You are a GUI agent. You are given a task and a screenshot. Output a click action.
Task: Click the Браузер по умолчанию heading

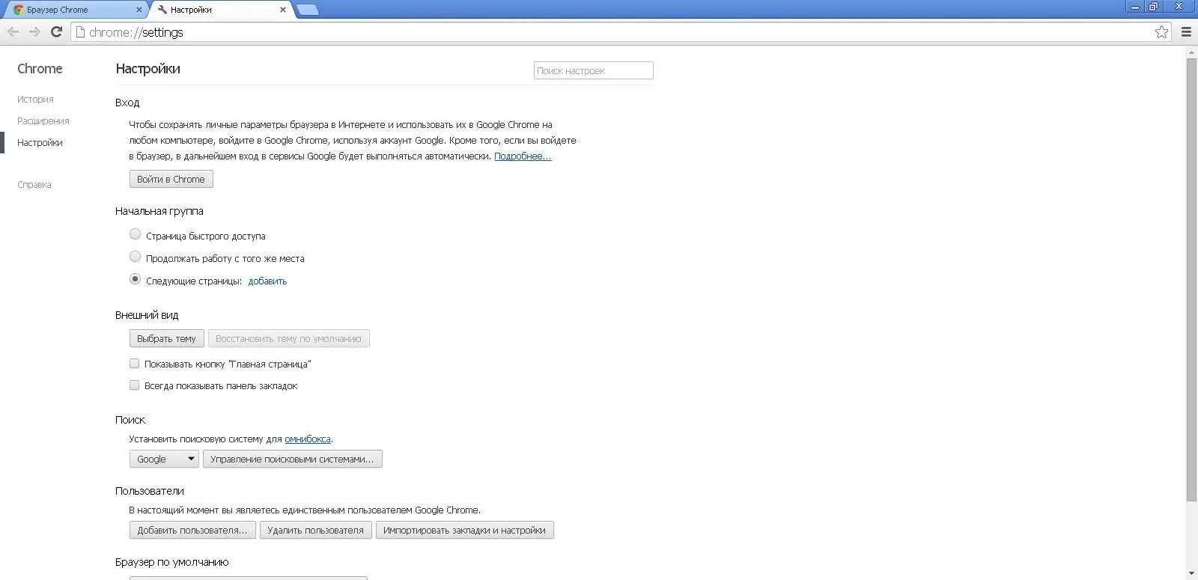click(x=171, y=562)
